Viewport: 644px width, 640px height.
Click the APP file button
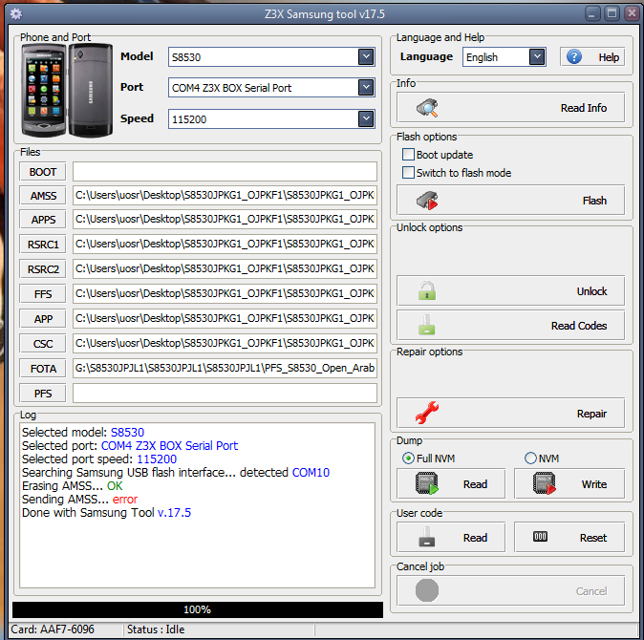point(43,318)
